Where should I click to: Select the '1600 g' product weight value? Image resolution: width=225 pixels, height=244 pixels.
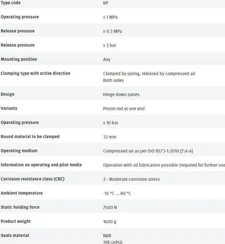pyautogui.click(x=110, y=221)
